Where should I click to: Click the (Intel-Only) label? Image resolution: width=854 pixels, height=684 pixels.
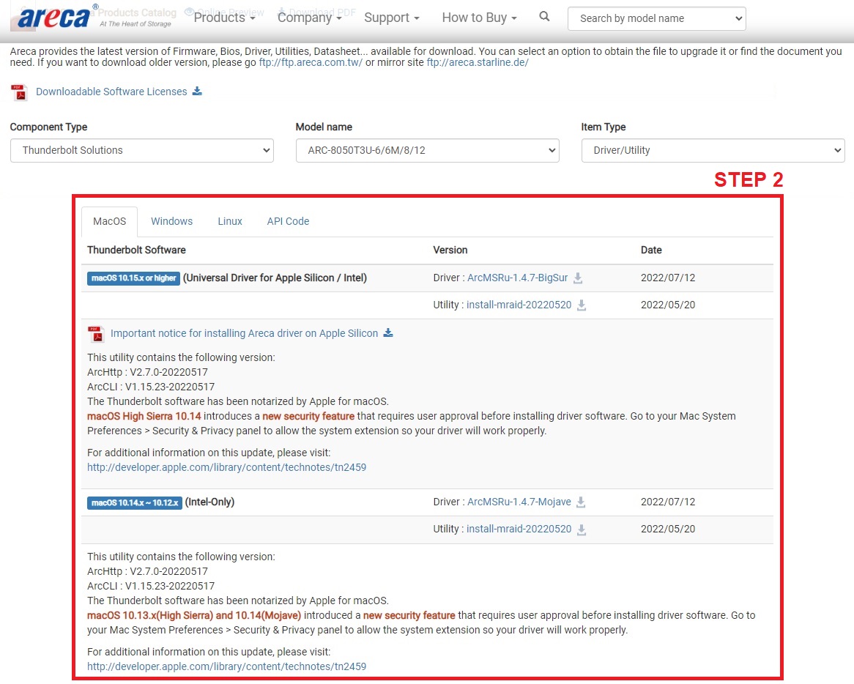click(x=209, y=502)
